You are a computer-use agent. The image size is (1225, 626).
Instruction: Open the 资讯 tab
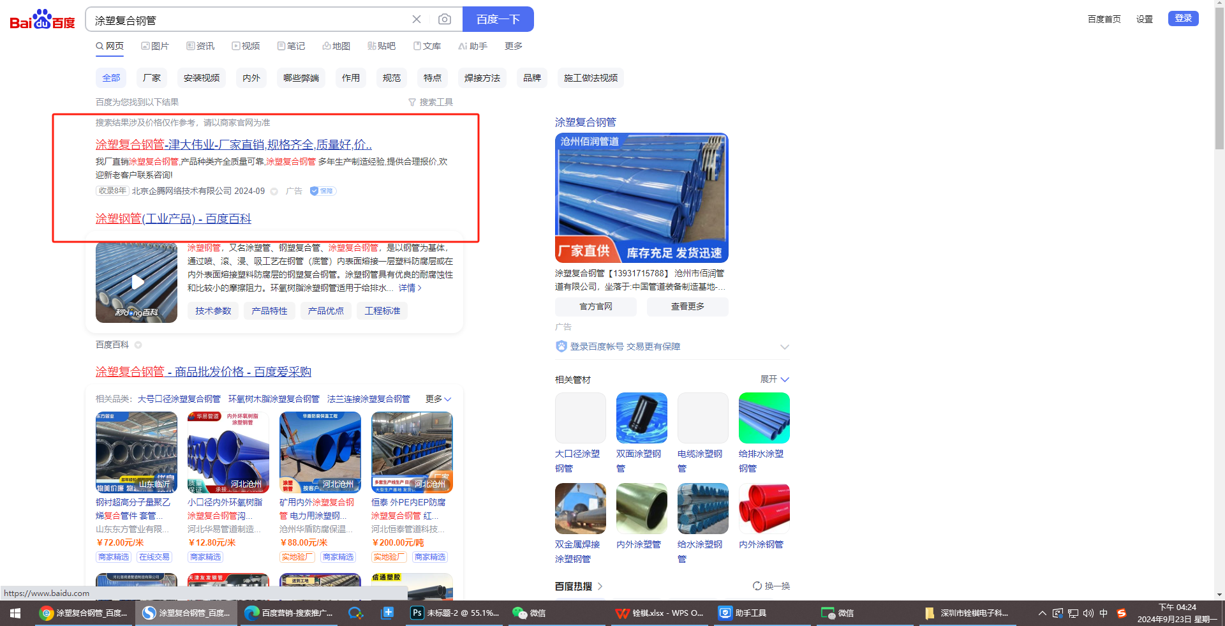[200, 46]
